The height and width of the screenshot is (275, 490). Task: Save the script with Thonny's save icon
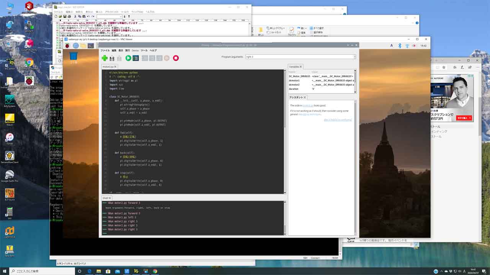(x=118, y=58)
